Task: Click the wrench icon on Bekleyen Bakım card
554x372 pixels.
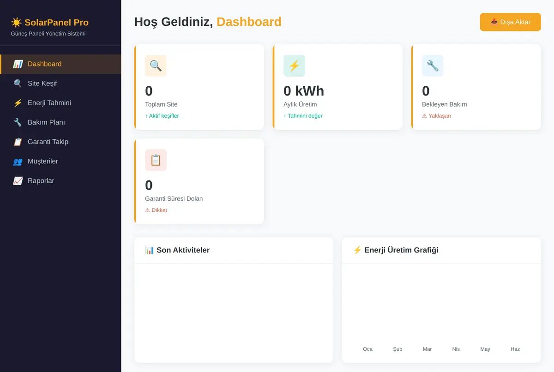Action: click(x=433, y=66)
